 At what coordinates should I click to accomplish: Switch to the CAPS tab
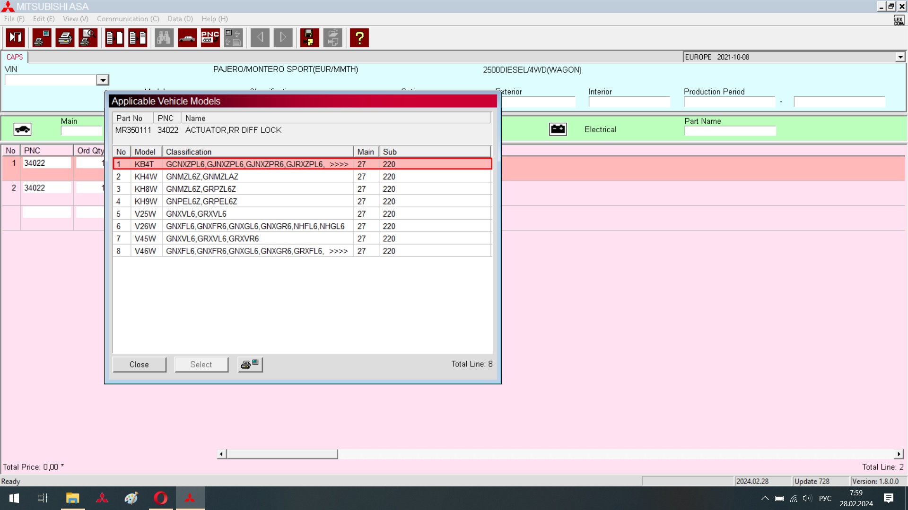click(14, 57)
